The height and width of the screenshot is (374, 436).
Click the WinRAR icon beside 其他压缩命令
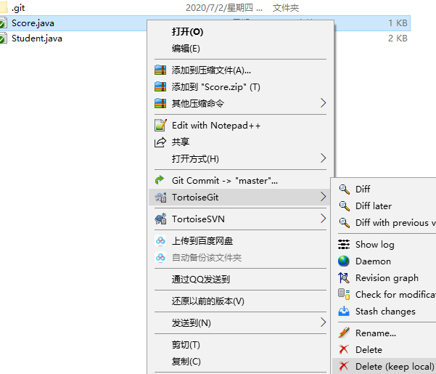tap(160, 103)
